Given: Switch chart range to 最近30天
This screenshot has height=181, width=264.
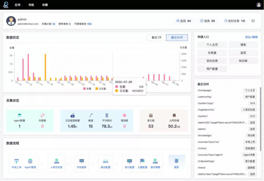Looking at the screenshot, I should tap(177, 37).
